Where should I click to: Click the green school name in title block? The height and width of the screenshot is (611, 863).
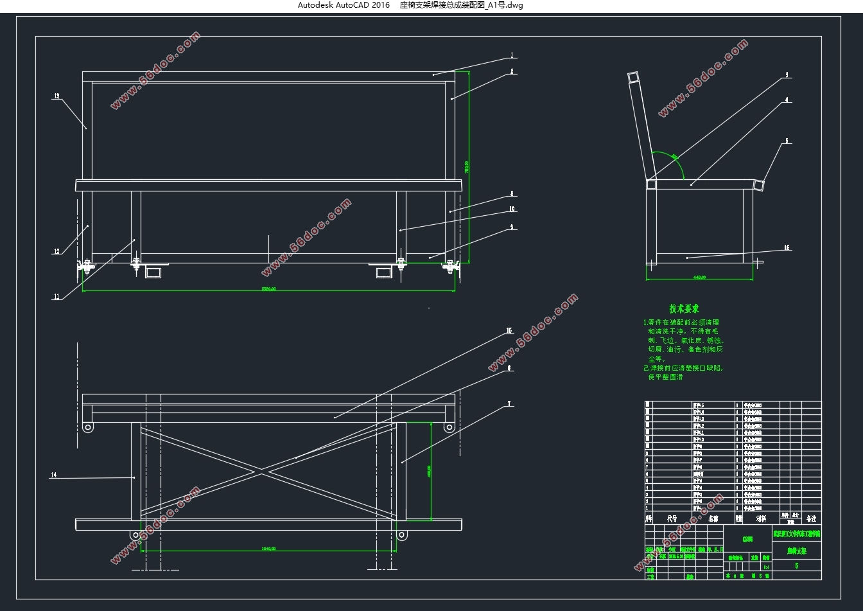coord(796,534)
